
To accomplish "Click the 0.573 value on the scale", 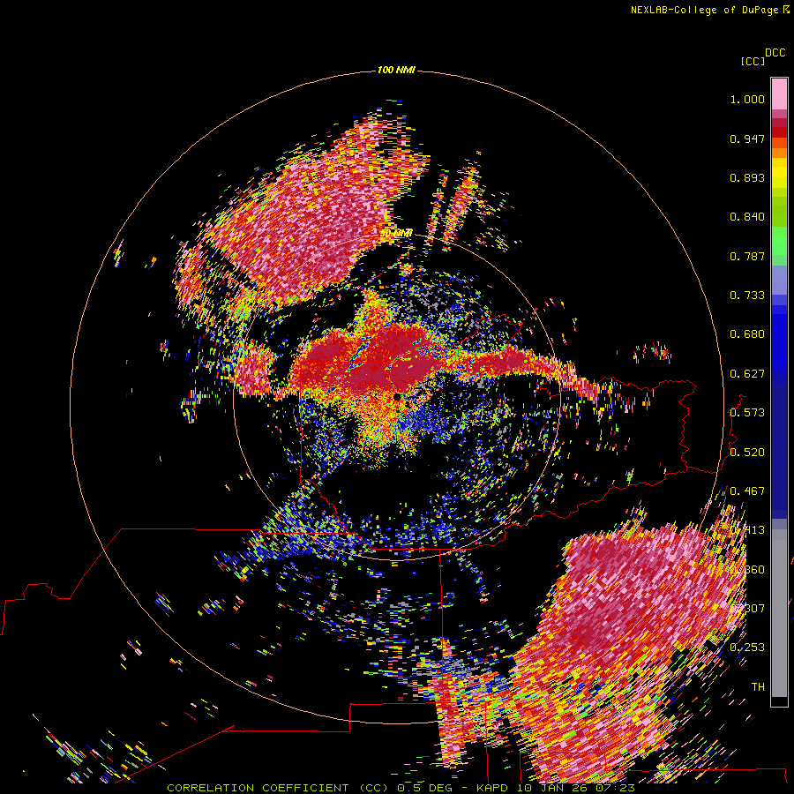I will (x=747, y=413).
